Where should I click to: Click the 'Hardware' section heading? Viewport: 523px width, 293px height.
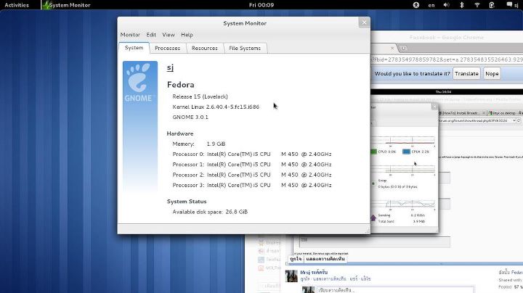(180, 133)
